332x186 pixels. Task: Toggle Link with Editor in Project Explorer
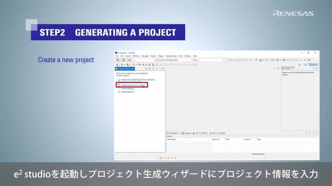(x=149, y=69)
